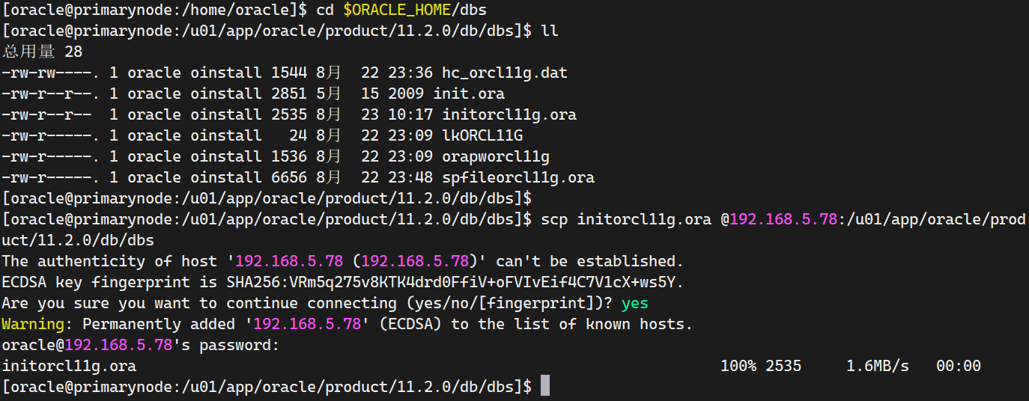
Task: Click the '00:00' transfer time value
Action: coord(959,366)
